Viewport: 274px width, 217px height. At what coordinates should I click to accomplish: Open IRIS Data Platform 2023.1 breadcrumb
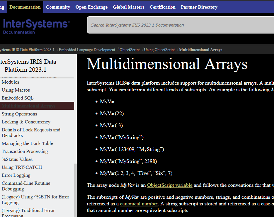[27, 50]
